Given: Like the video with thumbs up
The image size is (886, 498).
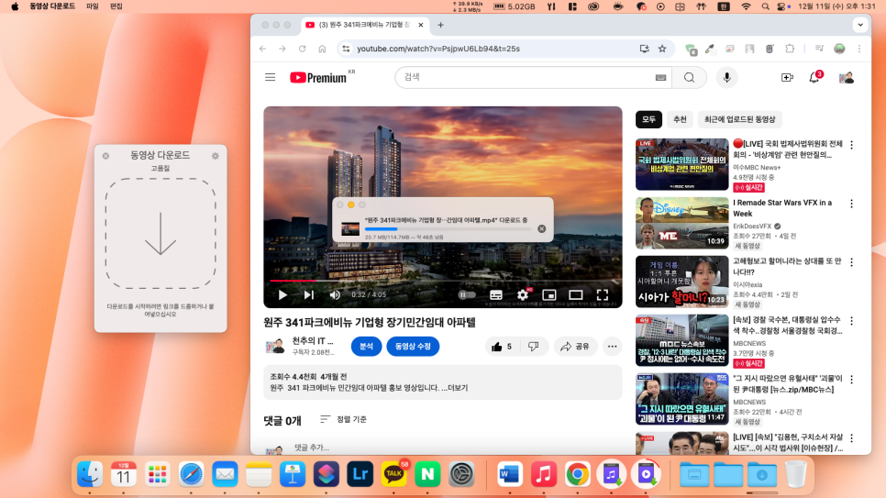Looking at the screenshot, I should point(502,347).
